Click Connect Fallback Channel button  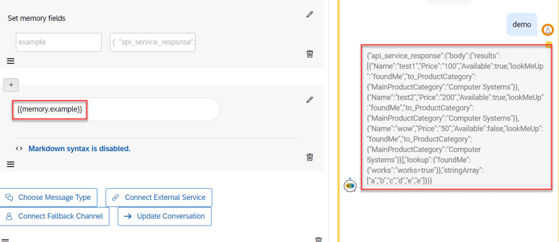click(x=55, y=216)
